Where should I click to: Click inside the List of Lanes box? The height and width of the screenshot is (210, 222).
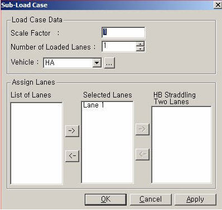tap(36, 143)
